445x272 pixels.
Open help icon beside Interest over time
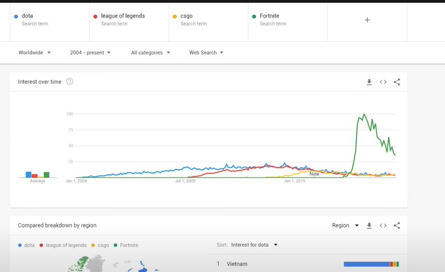click(69, 81)
